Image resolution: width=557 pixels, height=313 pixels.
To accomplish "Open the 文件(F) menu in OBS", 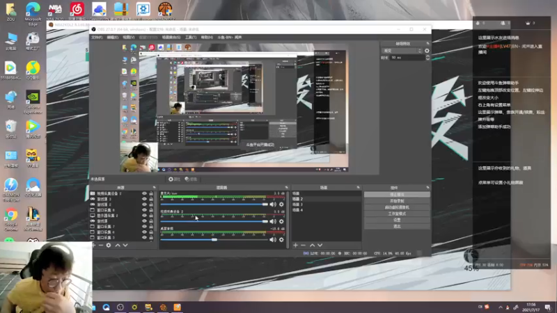I will (97, 38).
